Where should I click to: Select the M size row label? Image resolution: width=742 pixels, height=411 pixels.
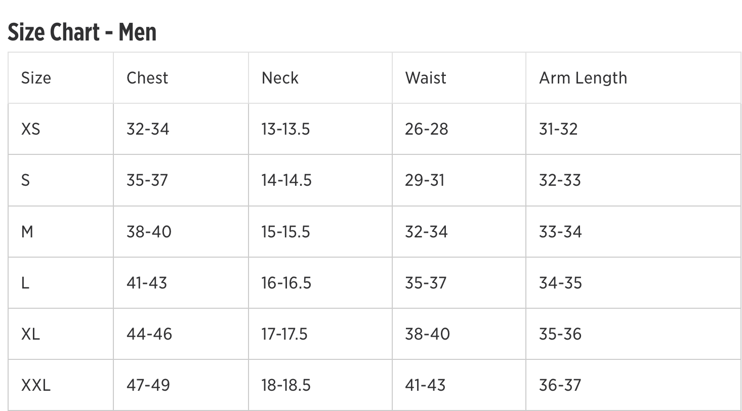pos(27,232)
